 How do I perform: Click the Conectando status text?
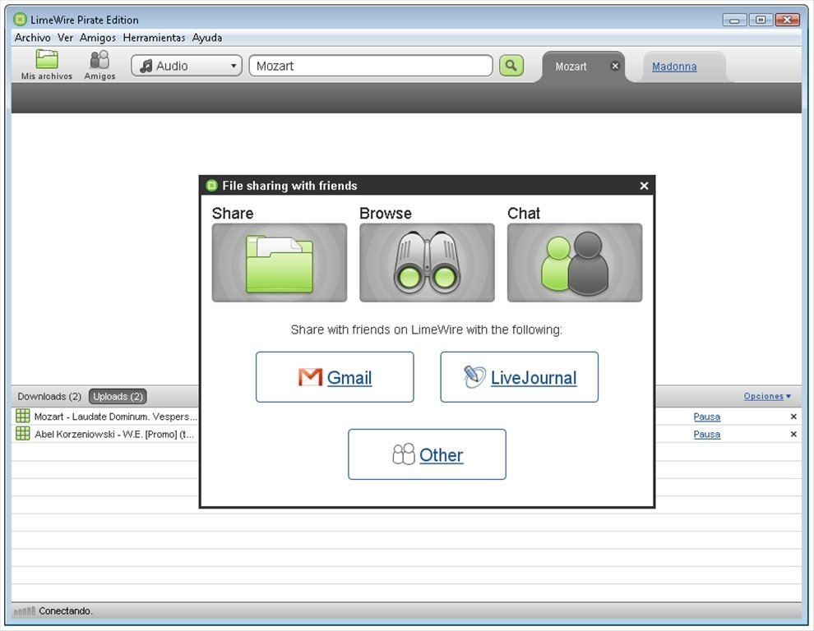[x=66, y=610]
